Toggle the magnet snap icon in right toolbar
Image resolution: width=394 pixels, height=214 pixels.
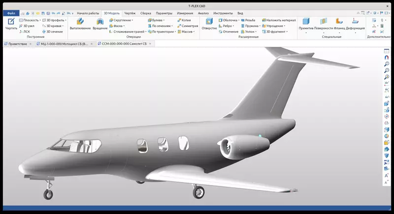click(x=387, y=57)
